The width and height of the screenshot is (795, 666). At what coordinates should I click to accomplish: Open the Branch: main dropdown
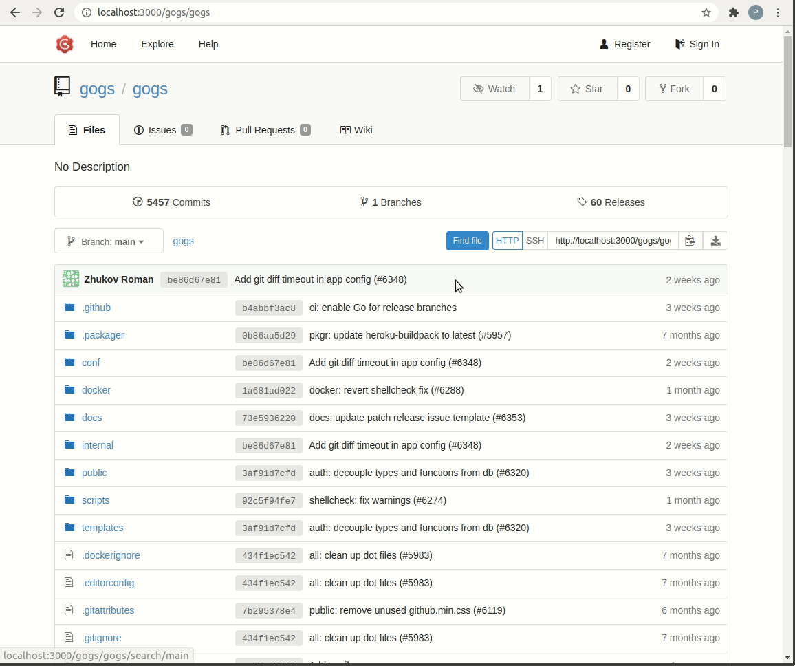click(x=109, y=241)
